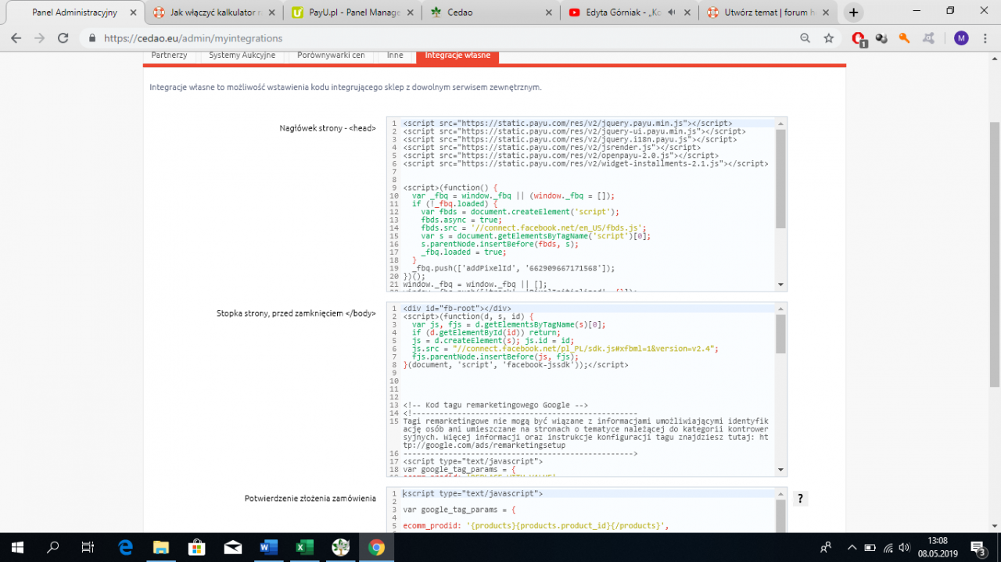Click the 'Integracje własne to możliwość' description text
The image size is (1001, 562).
tap(345, 87)
